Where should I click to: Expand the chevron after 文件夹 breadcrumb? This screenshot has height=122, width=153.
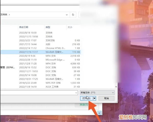point(9,15)
